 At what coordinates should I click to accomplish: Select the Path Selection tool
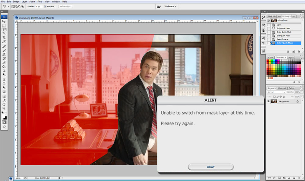(4, 88)
